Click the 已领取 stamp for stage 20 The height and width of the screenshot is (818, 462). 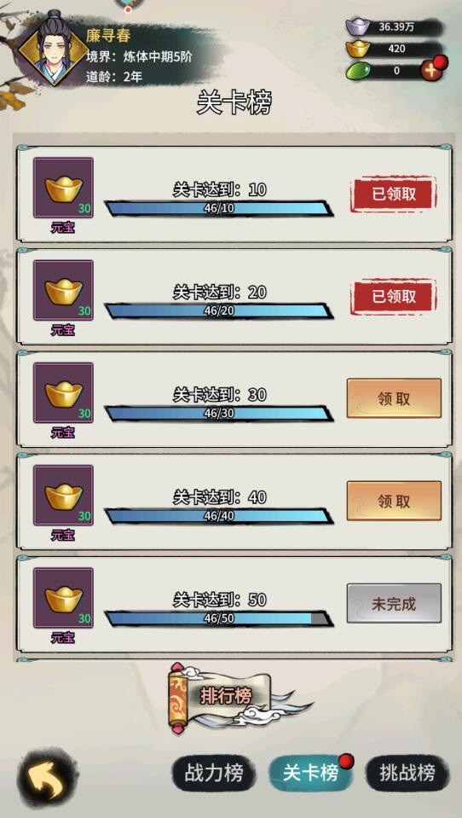click(x=394, y=297)
